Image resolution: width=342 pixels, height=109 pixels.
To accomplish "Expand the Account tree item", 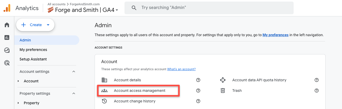I will click(x=19, y=81).
